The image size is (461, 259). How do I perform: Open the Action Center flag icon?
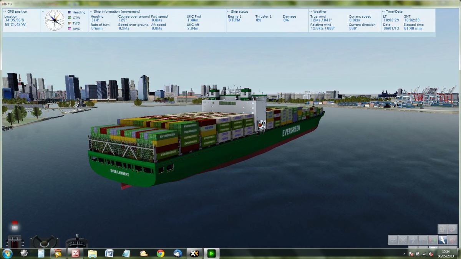pos(411,254)
